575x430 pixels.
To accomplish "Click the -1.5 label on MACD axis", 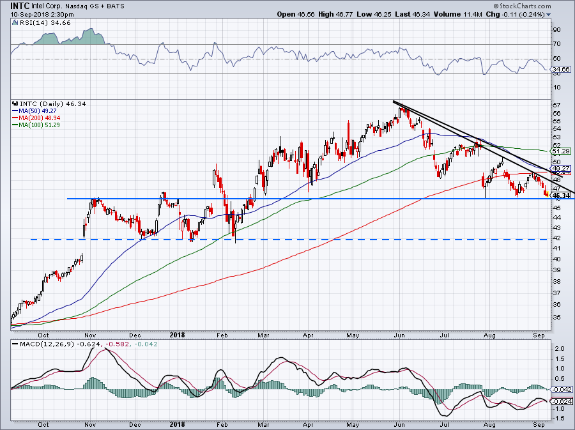I will pyautogui.click(x=559, y=418).
